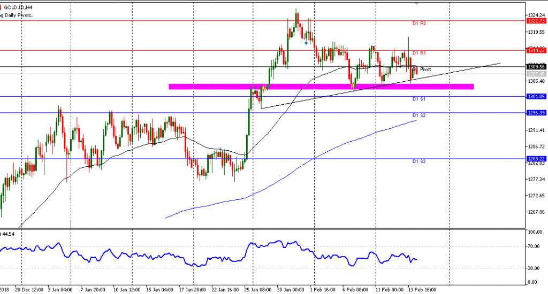Click the black 1309.56 pivot price tag

[x=536, y=67]
